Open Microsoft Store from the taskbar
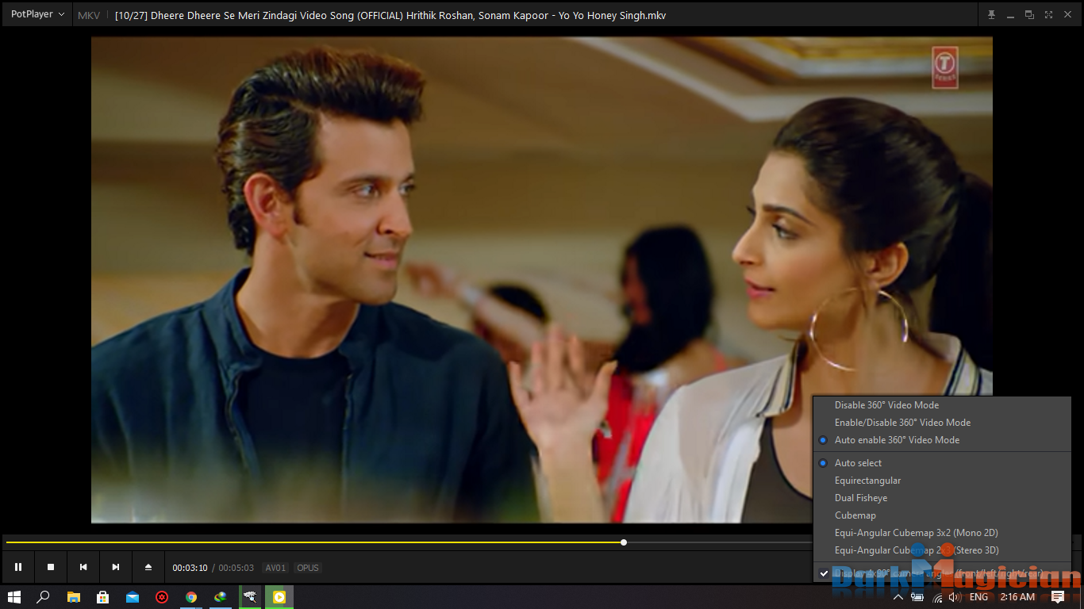1084x609 pixels. click(102, 597)
